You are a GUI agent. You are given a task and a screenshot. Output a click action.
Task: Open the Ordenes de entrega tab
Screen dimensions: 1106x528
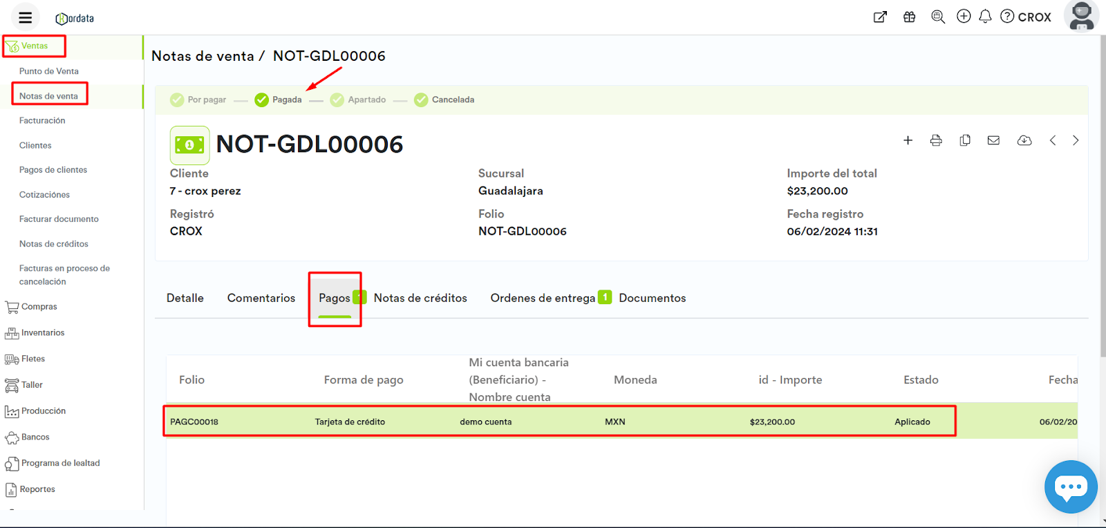click(x=543, y=298)
